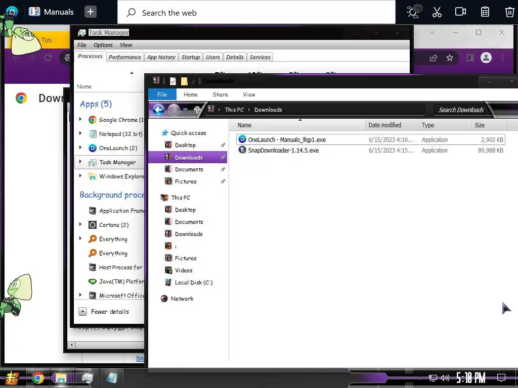Select Videos under This PC

(183, 270)
